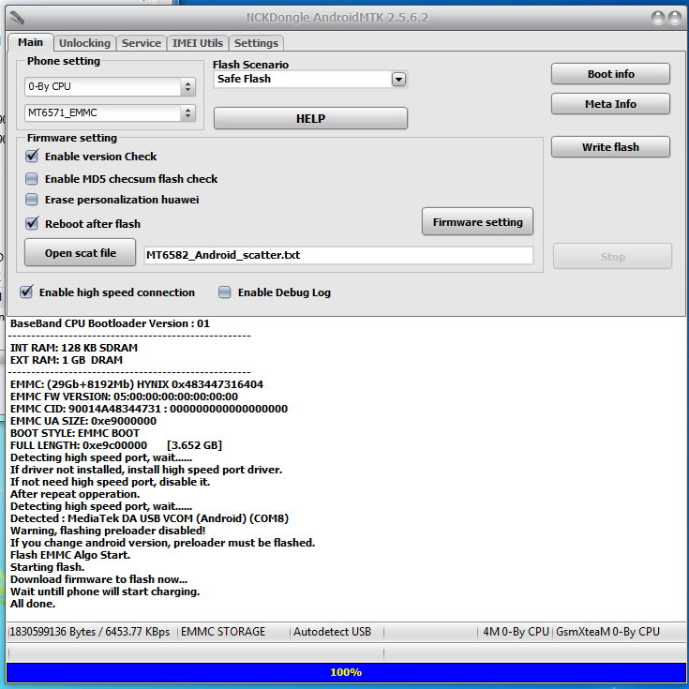Open the MT6571_EMMC CPU model dropdown
The width and height of the screenshot is (689, 689).
coord(110,112)
